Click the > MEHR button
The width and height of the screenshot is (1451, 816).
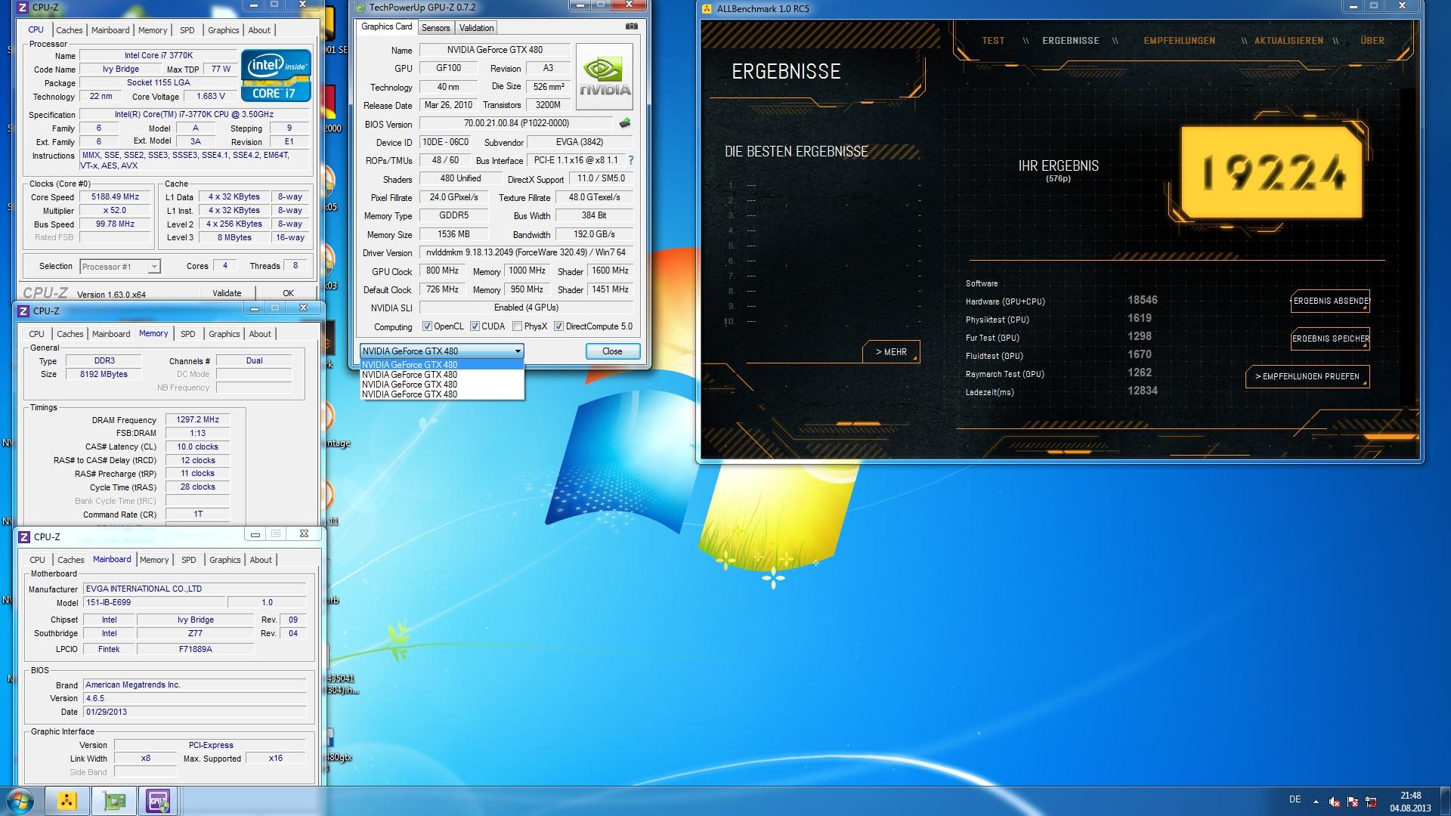point(891,352)
